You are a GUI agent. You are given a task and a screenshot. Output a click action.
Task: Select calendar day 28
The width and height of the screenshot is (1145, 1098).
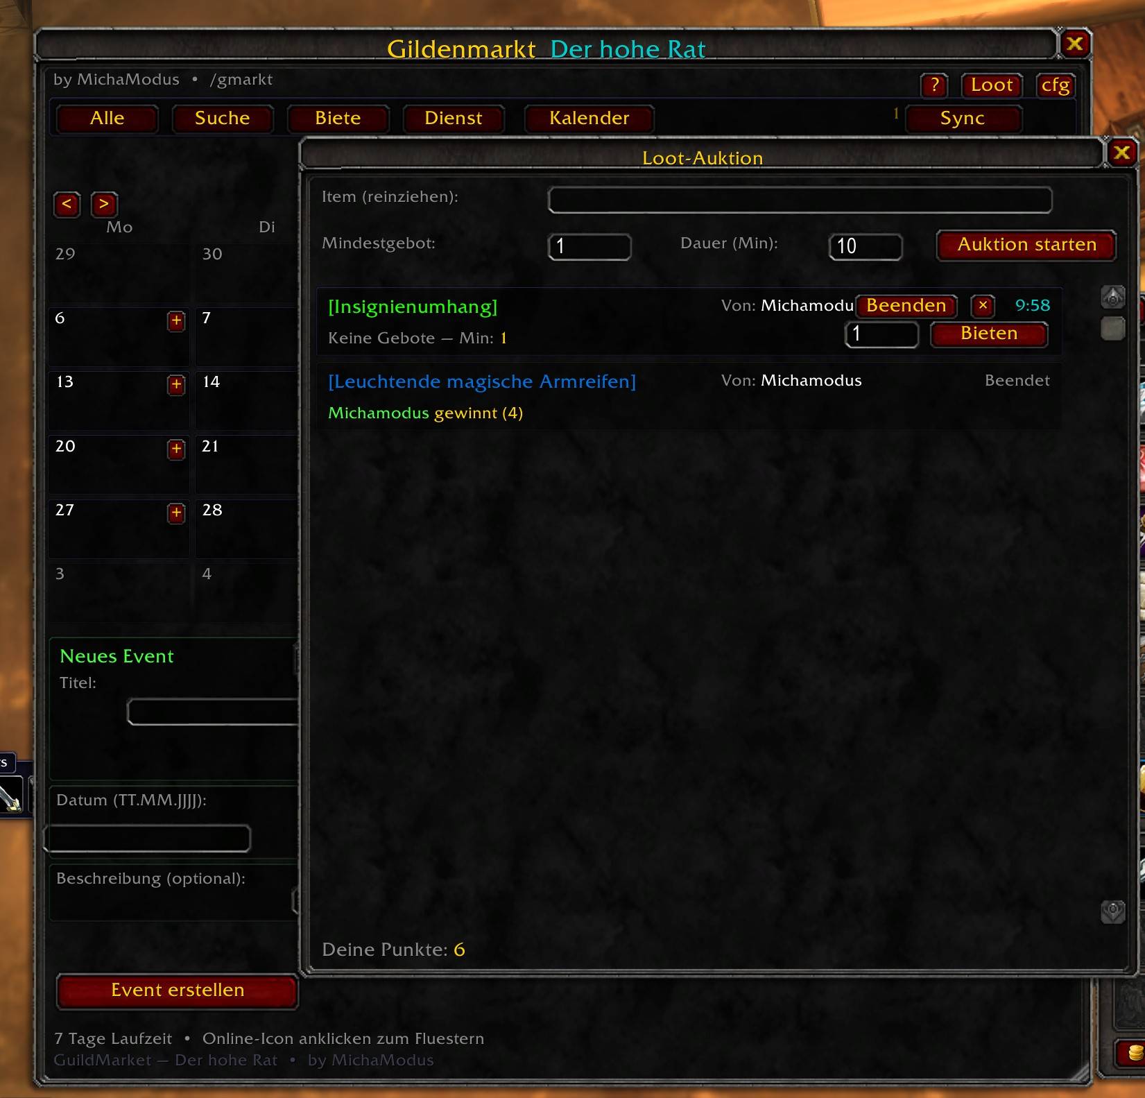(x=247, y=529)
